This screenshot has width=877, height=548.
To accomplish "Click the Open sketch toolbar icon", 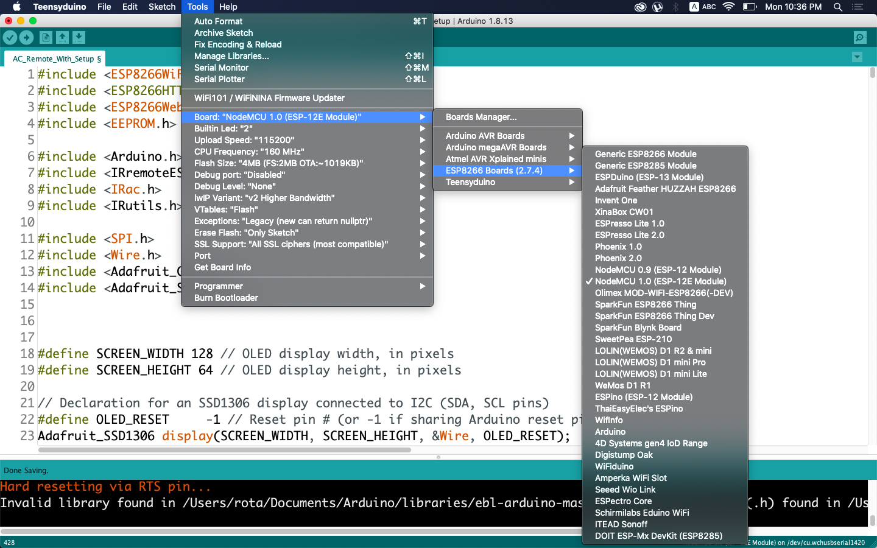I will [62, 38].
